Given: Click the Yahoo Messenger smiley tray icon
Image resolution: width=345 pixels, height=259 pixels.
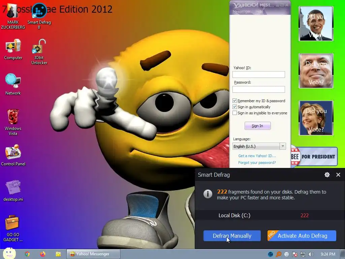Looking at the screenshot, I should coord(286,254).
